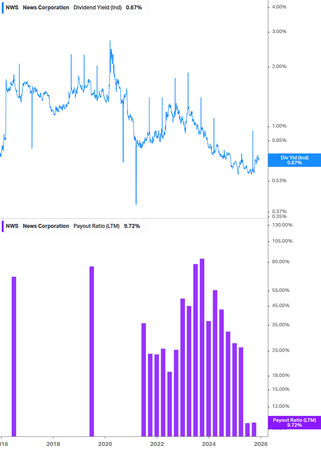Click the 9.72% value in the Payout Ratio legend
Screen dimensions: 321x450
click(132, 226)
